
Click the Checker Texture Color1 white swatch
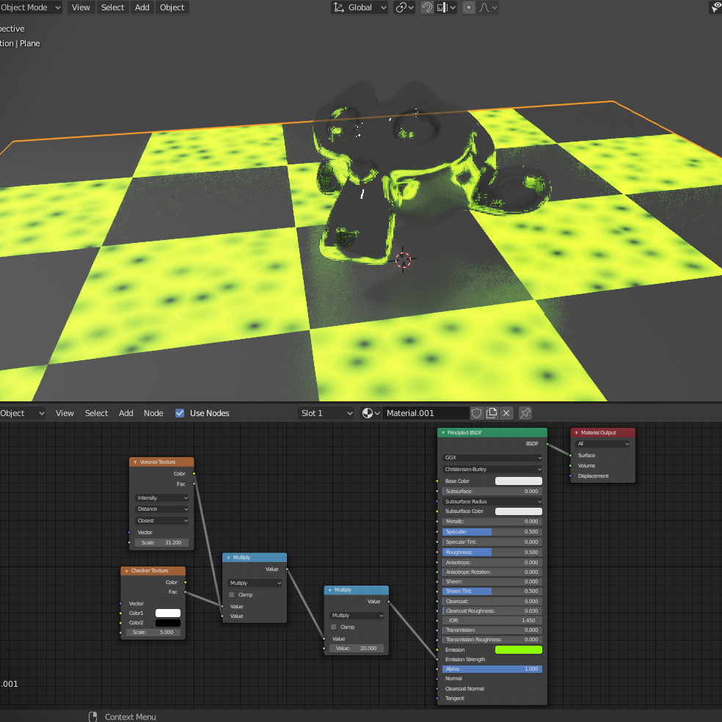167,613
